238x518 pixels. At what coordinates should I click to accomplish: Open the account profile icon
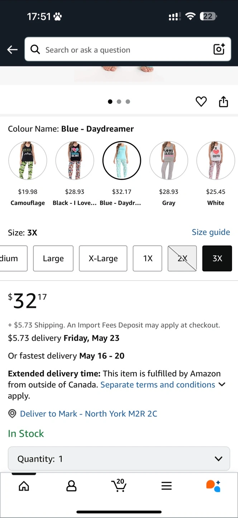pyautogui.click(x=71, y=486)
